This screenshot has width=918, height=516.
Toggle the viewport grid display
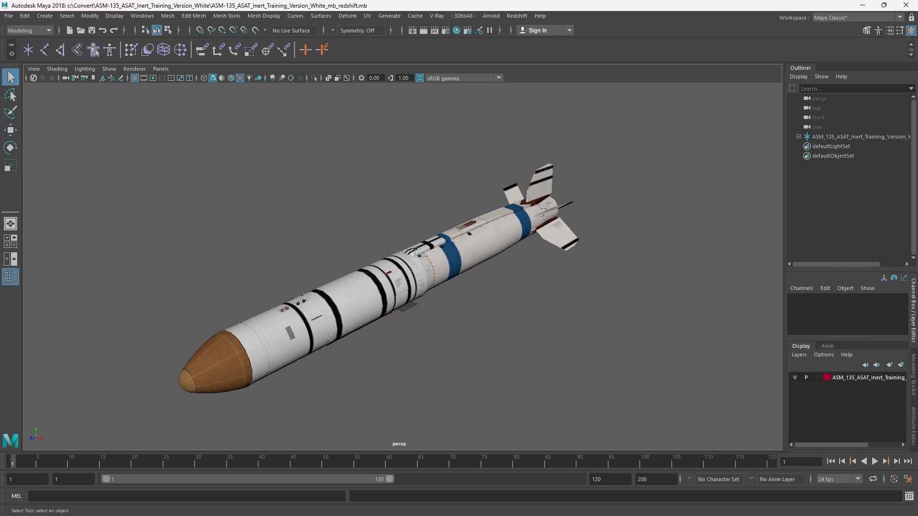pos(135,78)
